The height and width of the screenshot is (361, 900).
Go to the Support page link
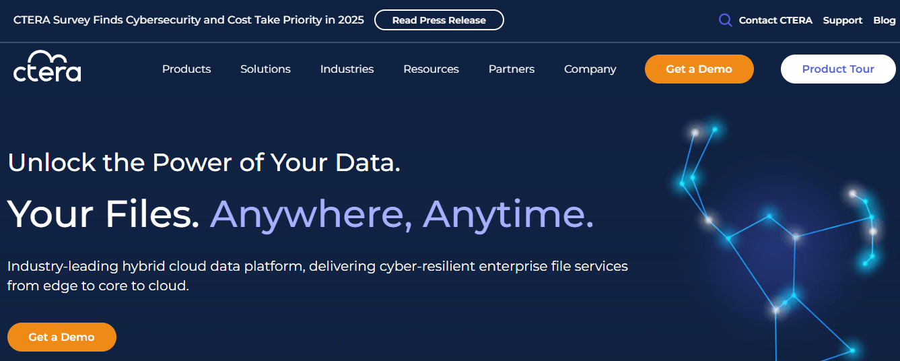click(842, 20)
